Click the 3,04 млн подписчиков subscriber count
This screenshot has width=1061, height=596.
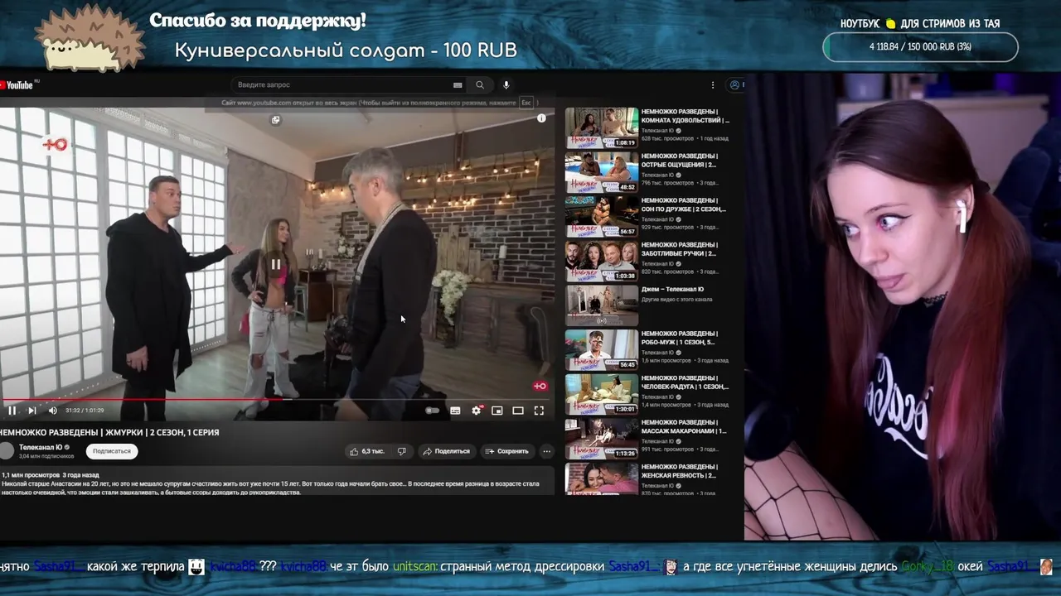[x=46, y=456]
